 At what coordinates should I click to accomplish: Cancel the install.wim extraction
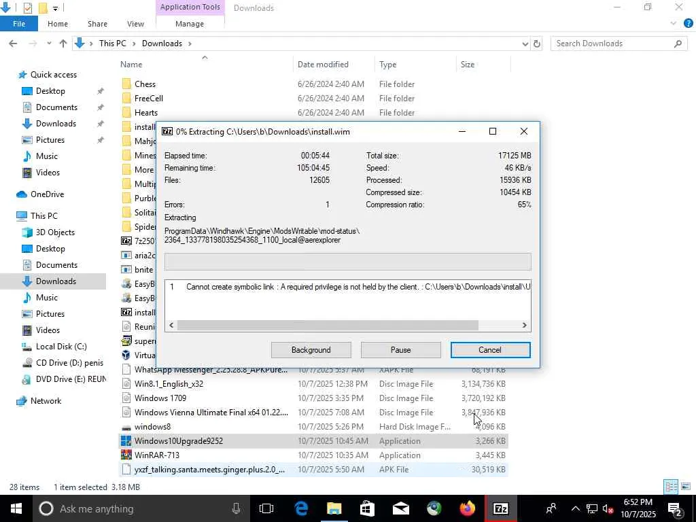pyautogui.click(x=490, y=350)
